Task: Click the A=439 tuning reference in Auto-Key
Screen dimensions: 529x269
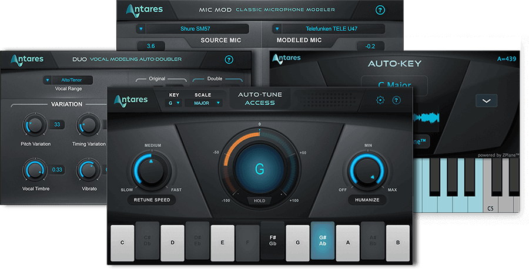Action: [507, 59]
